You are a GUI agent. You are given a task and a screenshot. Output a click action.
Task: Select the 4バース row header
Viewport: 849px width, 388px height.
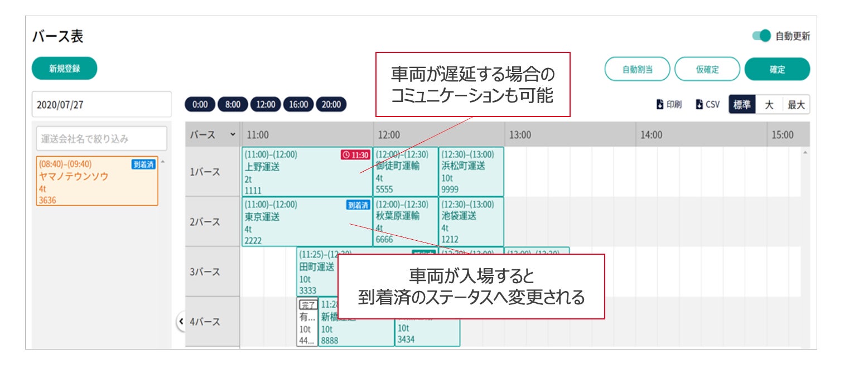click(213, 322)
